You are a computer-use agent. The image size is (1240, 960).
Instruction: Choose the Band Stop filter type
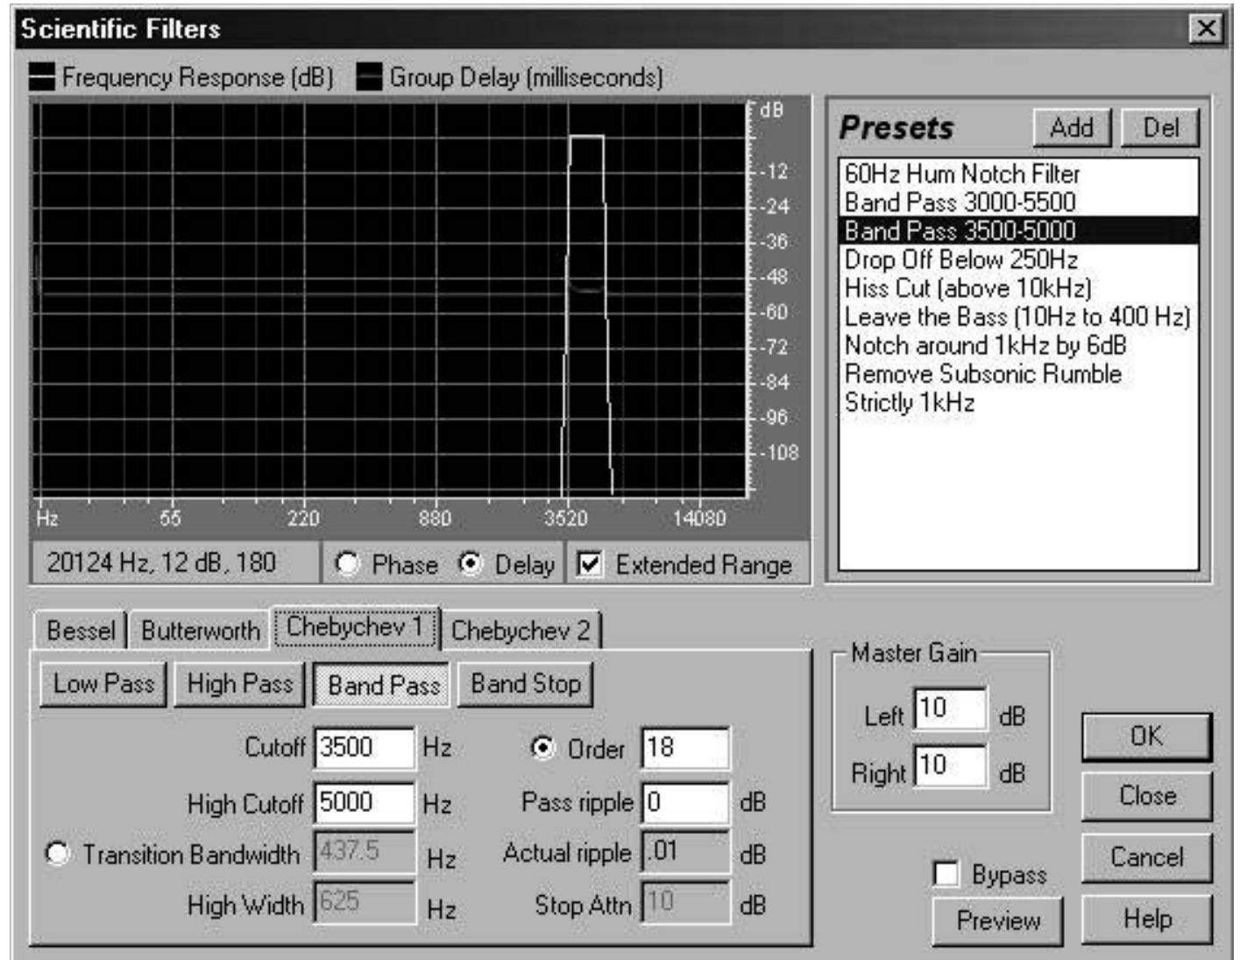tap(526, 684)
